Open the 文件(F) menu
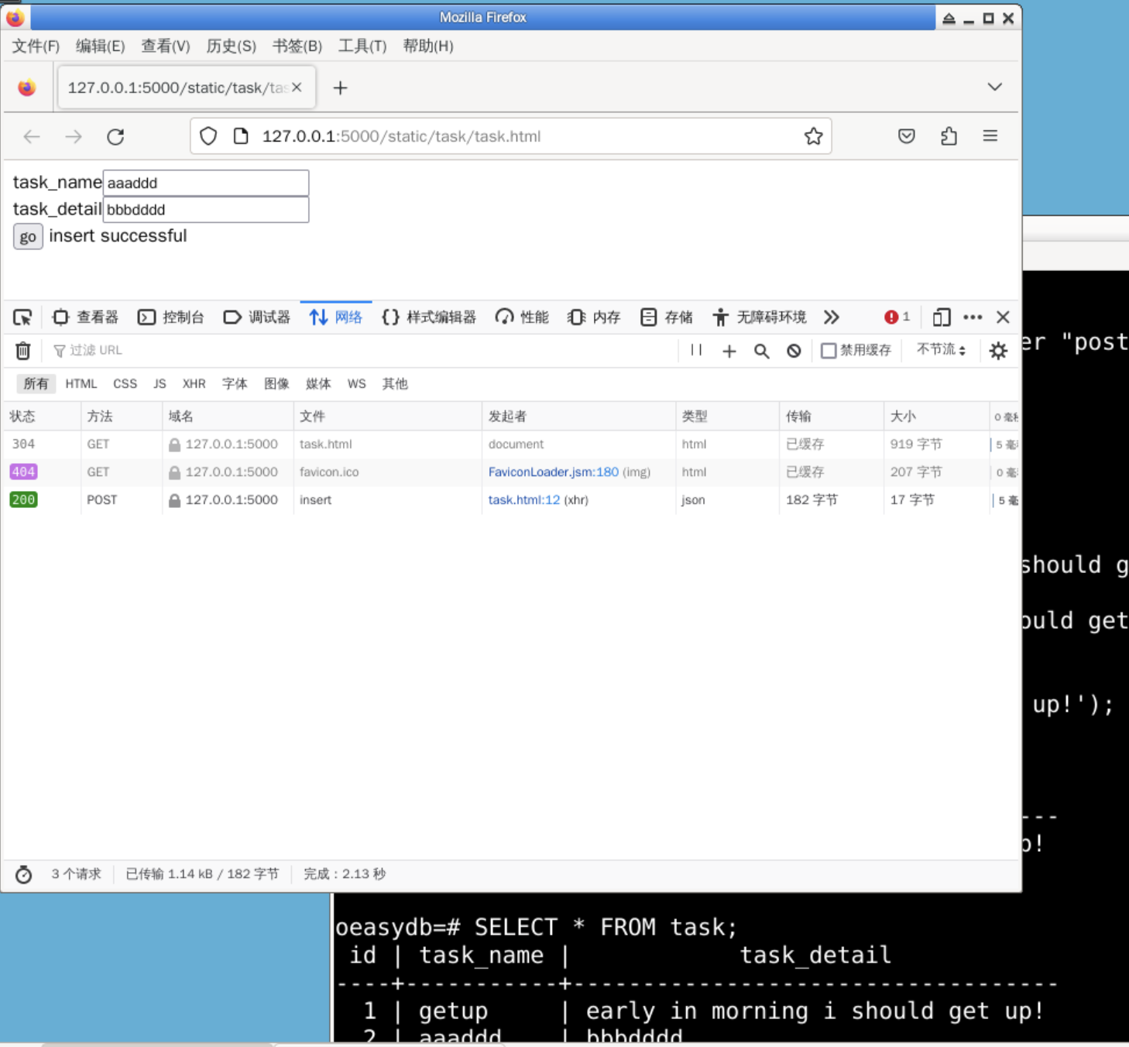The width and height of the screenshot is (1129, 1047). 36,46
